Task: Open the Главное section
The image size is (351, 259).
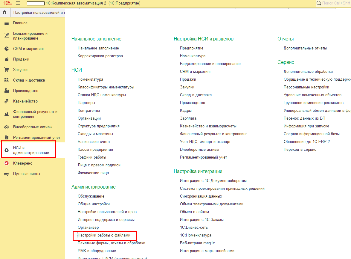Action: coord(20,23)
